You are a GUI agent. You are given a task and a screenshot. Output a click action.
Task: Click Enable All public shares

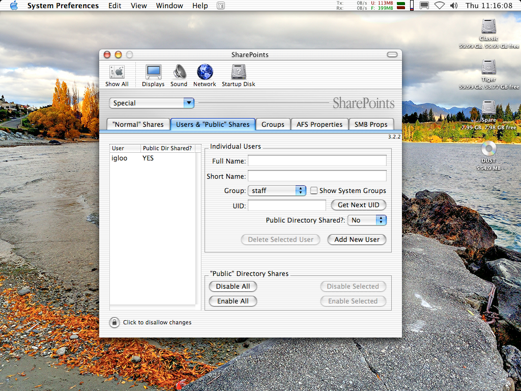(x=233, y=301)
